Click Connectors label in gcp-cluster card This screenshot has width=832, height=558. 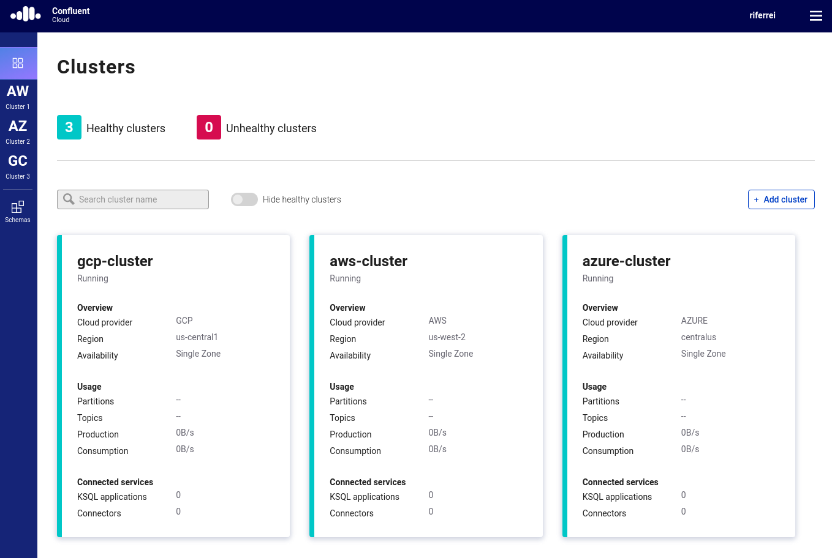pos(99,513)
